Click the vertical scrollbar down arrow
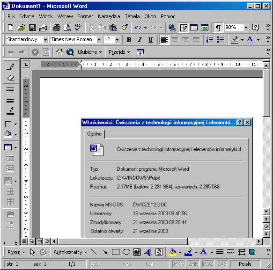 click(x=266, y=212)
